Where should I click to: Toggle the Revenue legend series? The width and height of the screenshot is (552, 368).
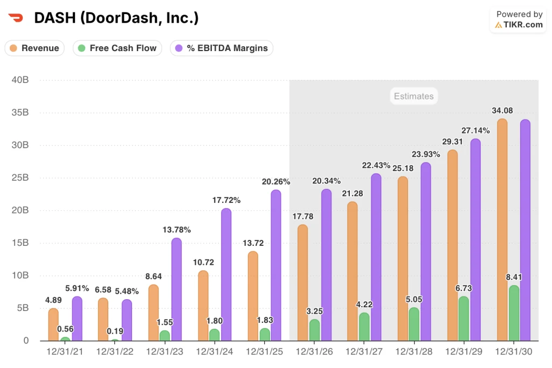click(34, 48)
